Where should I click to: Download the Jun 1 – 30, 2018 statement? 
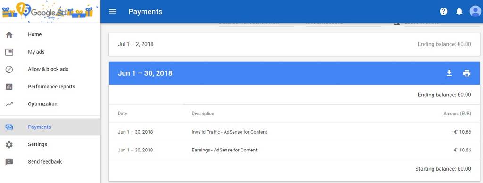pyautogui.click(x=450, y=73)
